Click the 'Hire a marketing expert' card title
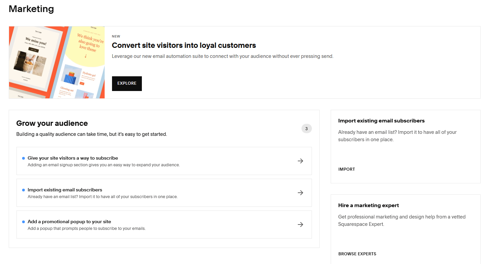 coord(369,205)
